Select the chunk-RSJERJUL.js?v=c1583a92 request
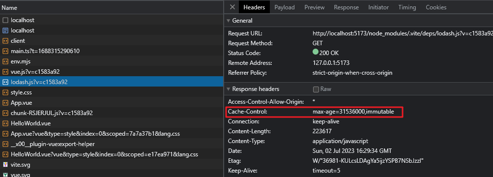This screenshot has width=493, height=177. 112,113
